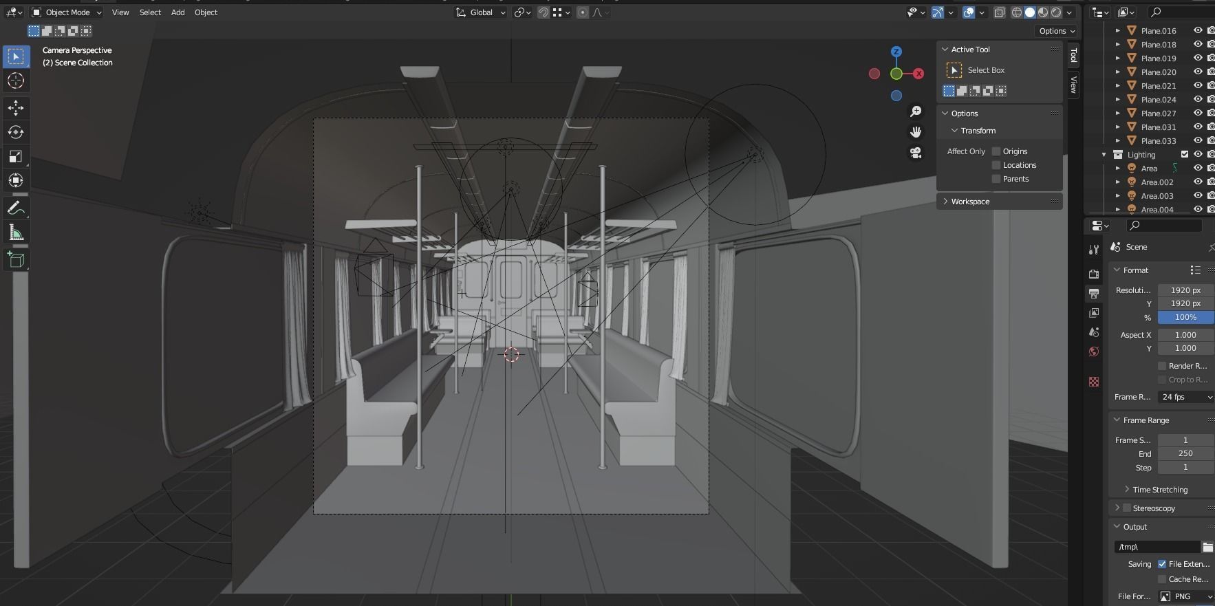Switch to the Tool sidebar tab
Viewport: 1215px width, 606px height.
coord(1073,56)
